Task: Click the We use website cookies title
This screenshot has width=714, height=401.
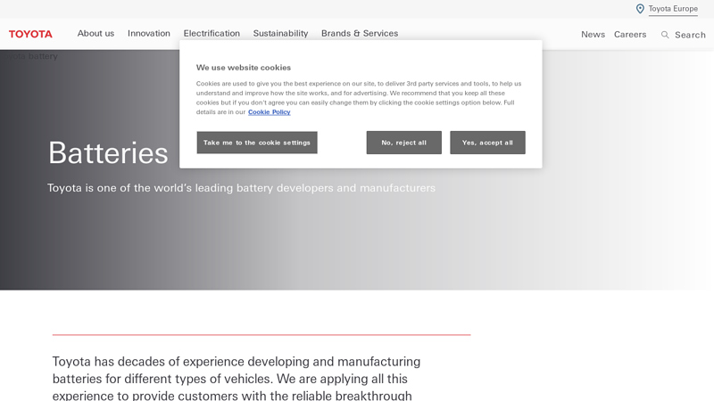Action: tap(244, 68)
